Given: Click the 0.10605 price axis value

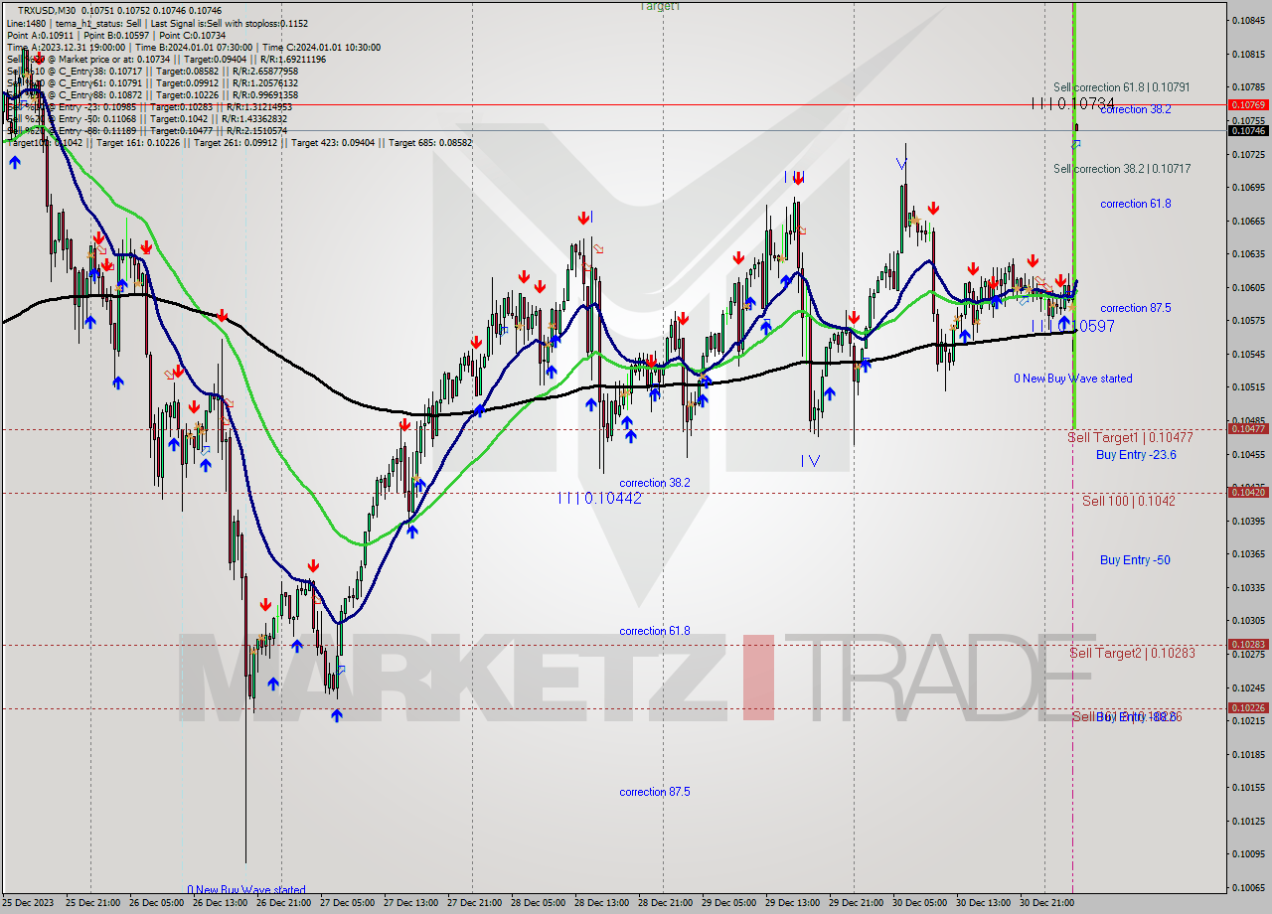Looking at the screenshot, I should (1248, 288).
